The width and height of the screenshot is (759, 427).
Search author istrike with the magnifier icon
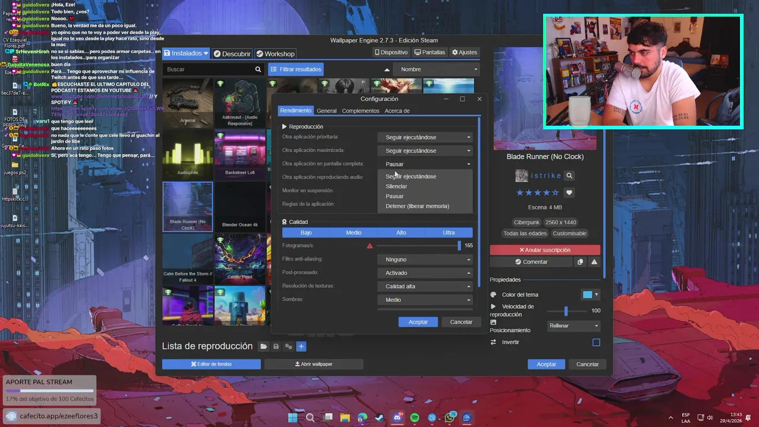click(x=569, y=176)
